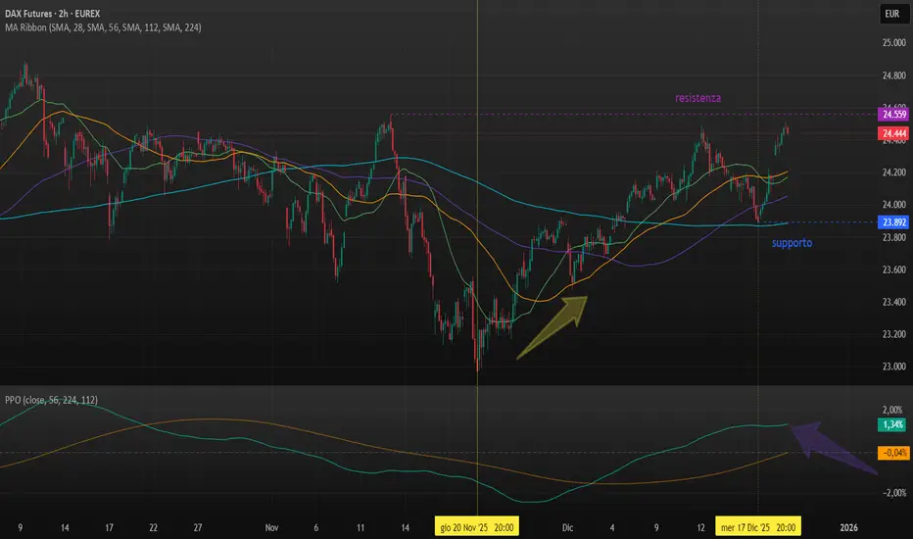
Task: Select the 23.892 support price label
Action: tap(893, 222)
